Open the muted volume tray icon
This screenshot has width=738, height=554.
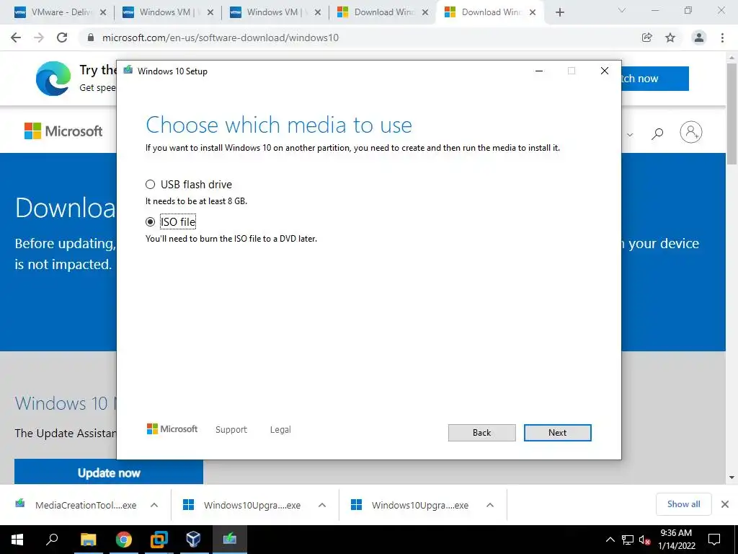click(645, 540)
